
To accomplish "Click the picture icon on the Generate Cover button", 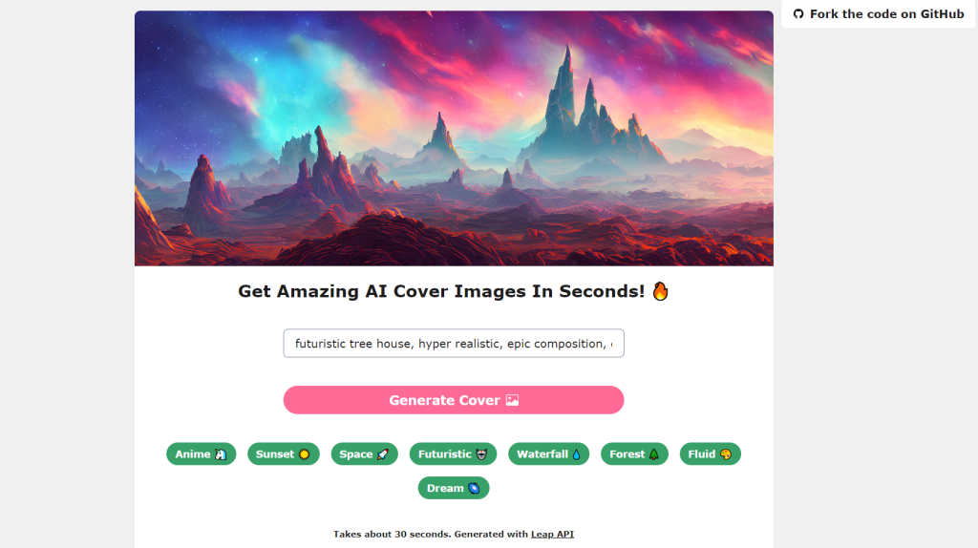I will tap(512, 400).
